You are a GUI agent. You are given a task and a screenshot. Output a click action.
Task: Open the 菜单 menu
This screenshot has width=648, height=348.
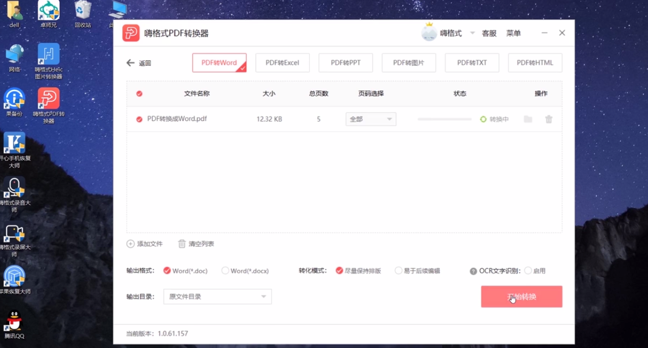(513, 33)
